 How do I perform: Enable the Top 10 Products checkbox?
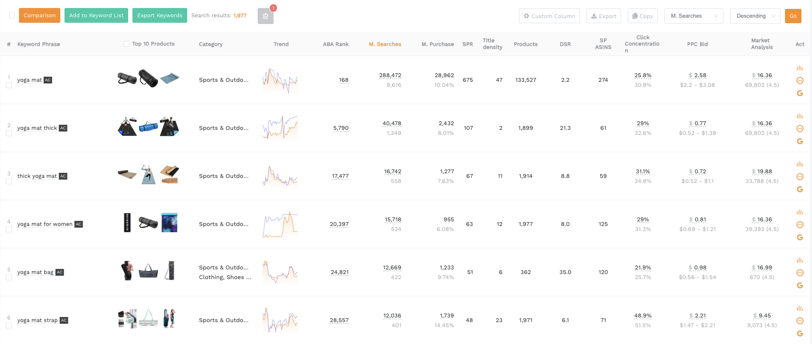click(x=126, y=44)
